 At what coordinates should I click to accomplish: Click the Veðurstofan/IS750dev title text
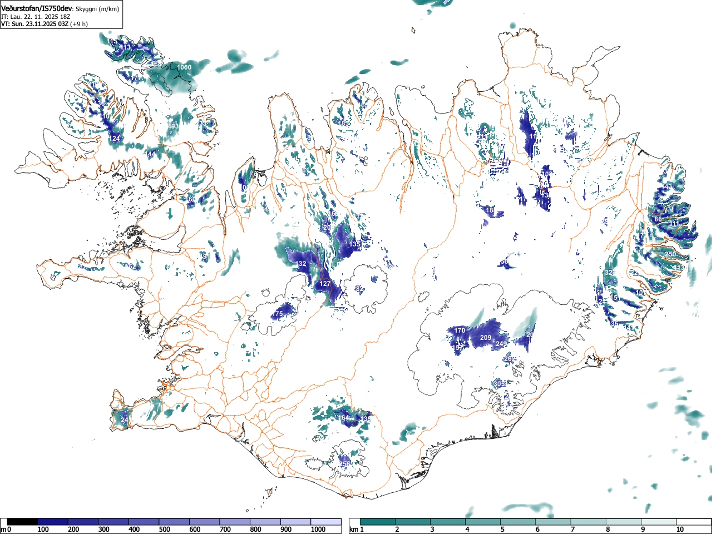tap(37, 8)
